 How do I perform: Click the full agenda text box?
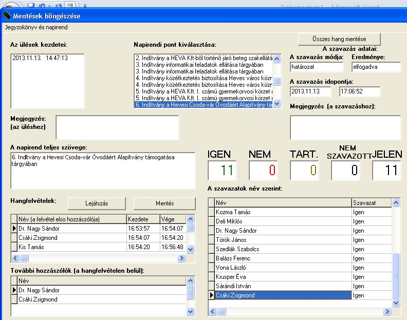click(103, 171)
